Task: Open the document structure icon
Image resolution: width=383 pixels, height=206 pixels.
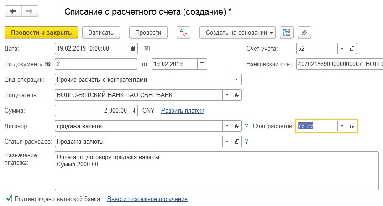Action: tap(287, 33)
